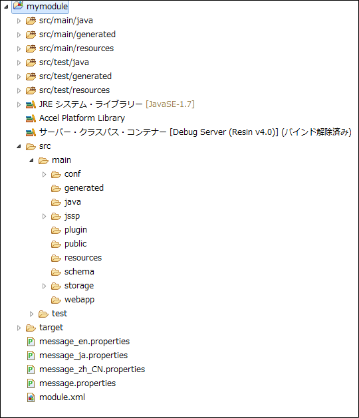Click the src/main/java package folder icon
This screenshot has height=418, width=359.
(31, 21)
